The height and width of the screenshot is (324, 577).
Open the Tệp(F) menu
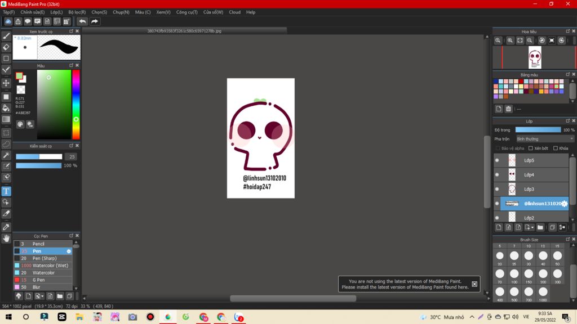pyautogui.click(x=9, y=12)
